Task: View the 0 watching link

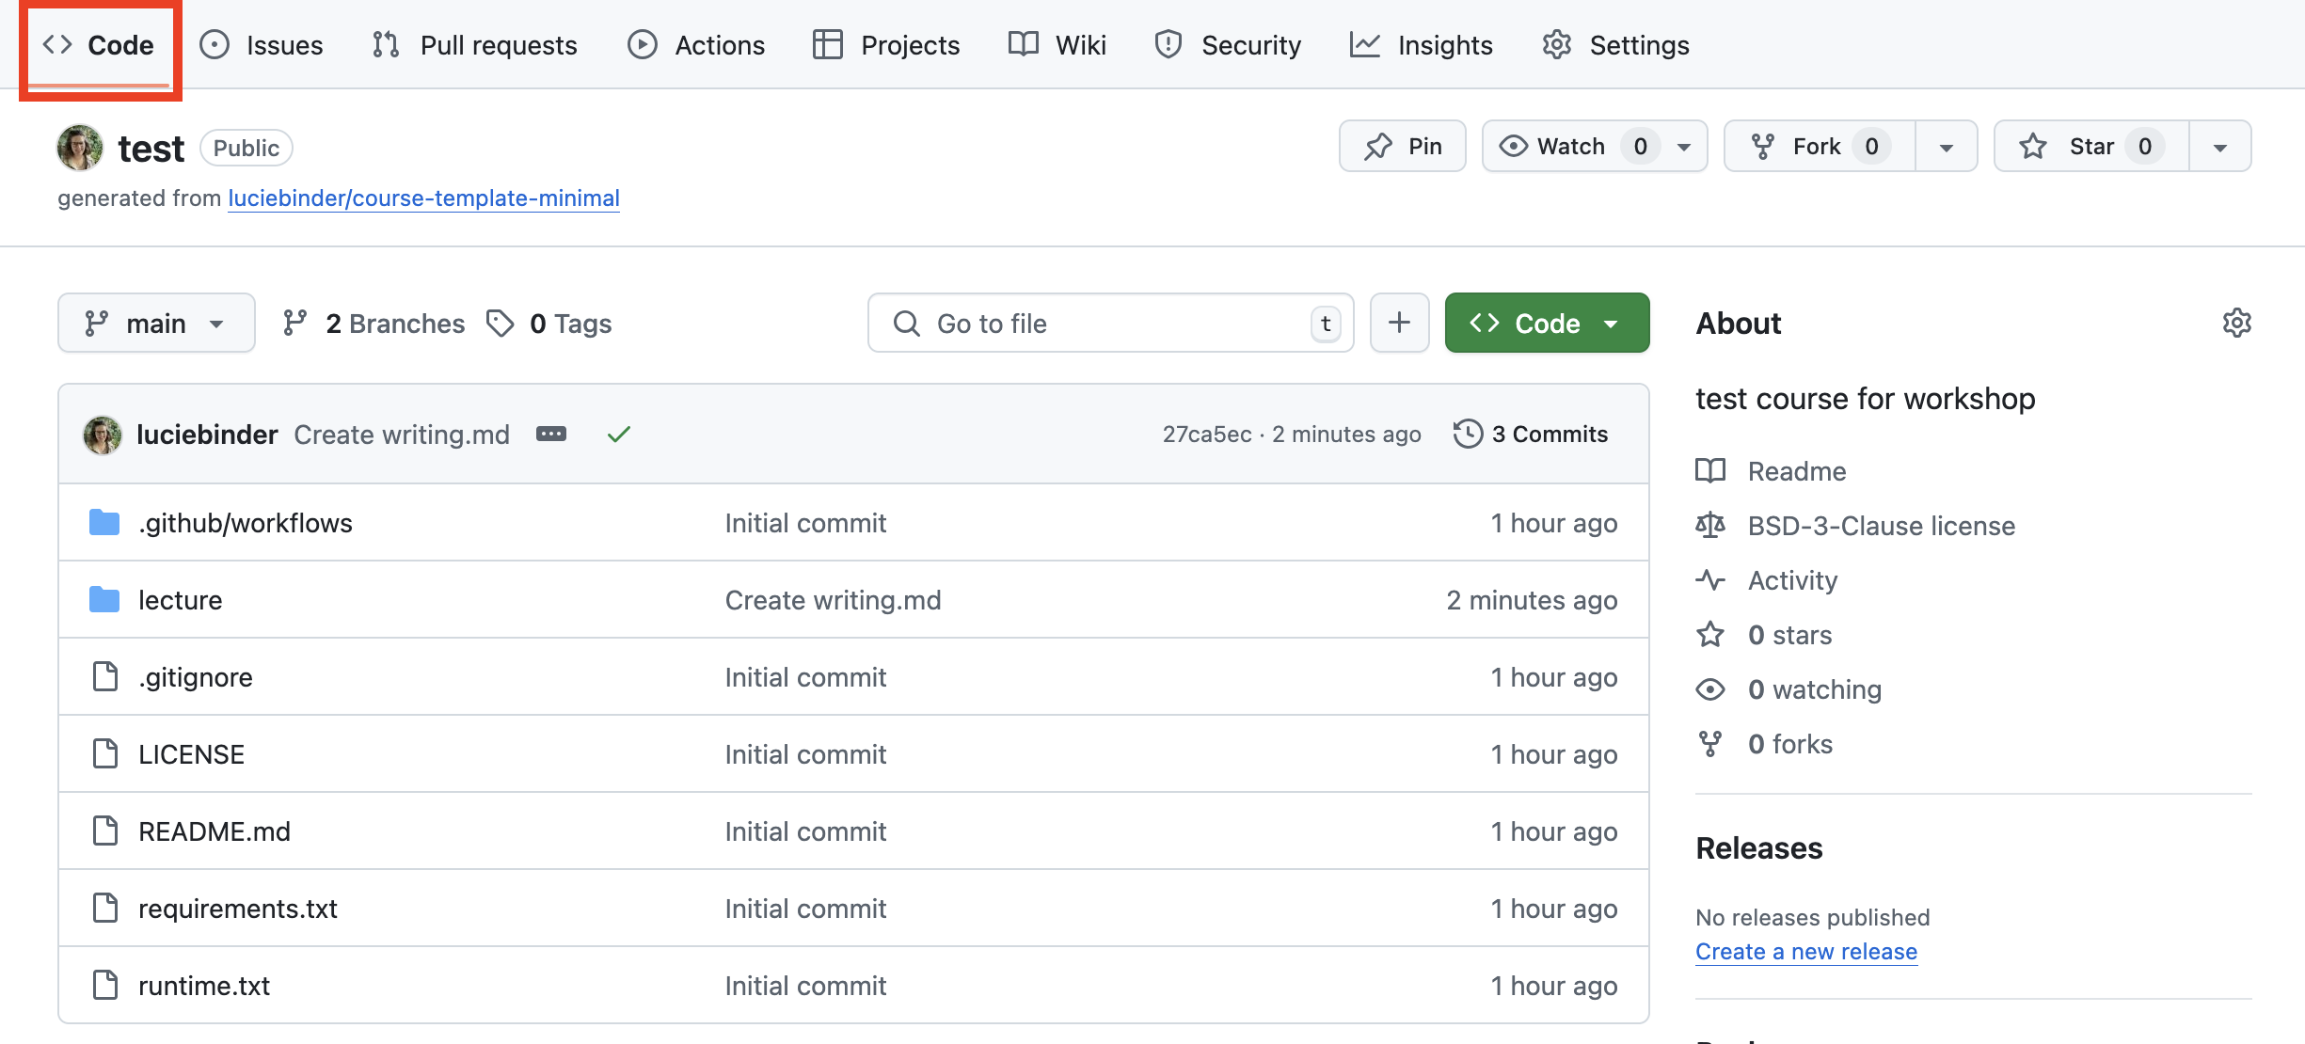Action: (x=1788, y=688)
